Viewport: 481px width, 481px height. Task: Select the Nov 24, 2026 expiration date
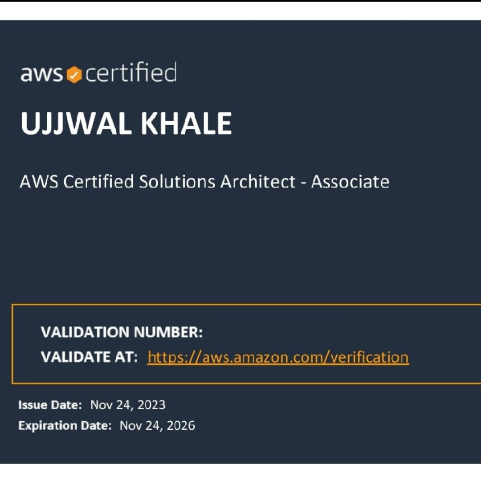coord(157,426)
